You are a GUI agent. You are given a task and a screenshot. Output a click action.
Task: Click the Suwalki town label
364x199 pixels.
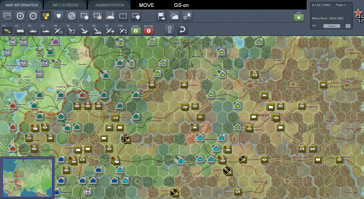pos(82,64)
